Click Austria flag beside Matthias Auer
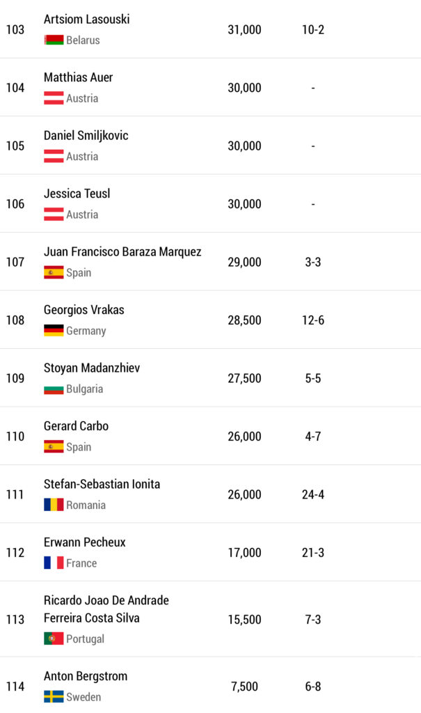The height and width of the screenshot is (713, 421). pos(54,98)
